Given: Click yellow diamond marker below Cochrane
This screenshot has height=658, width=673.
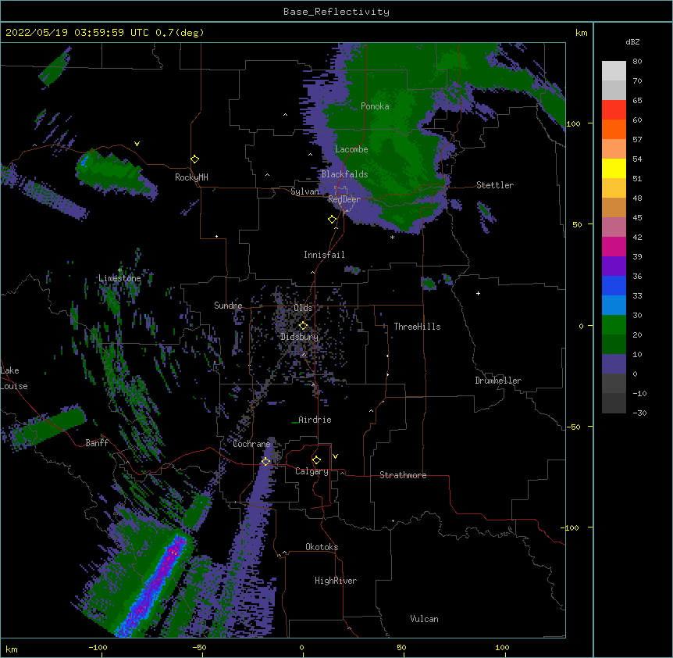Looking at the screenshot, I should (x=265, y=461).
